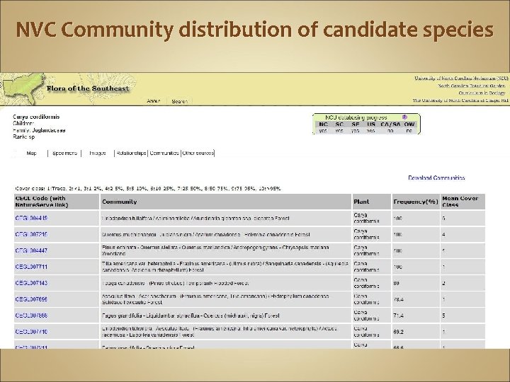This screenshot has width=510, height=382.
Task: Click the Search menu item
Action: 179,101
